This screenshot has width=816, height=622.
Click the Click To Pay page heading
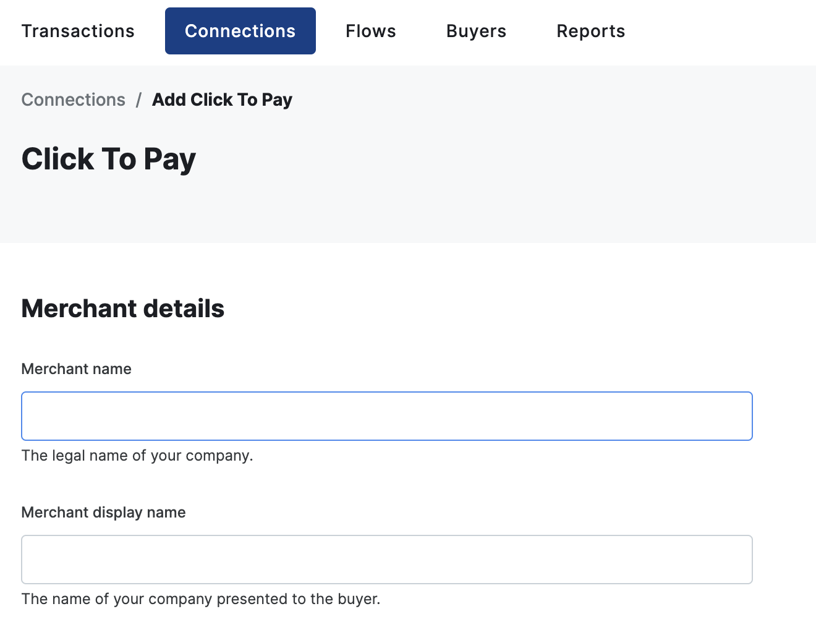pyautogui.click(x=108, y=159)
